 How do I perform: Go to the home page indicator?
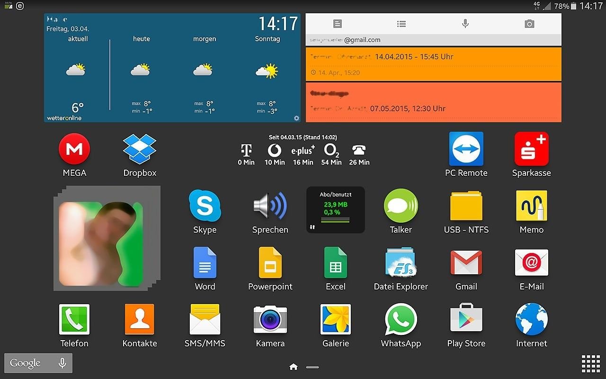pos(294,367)
